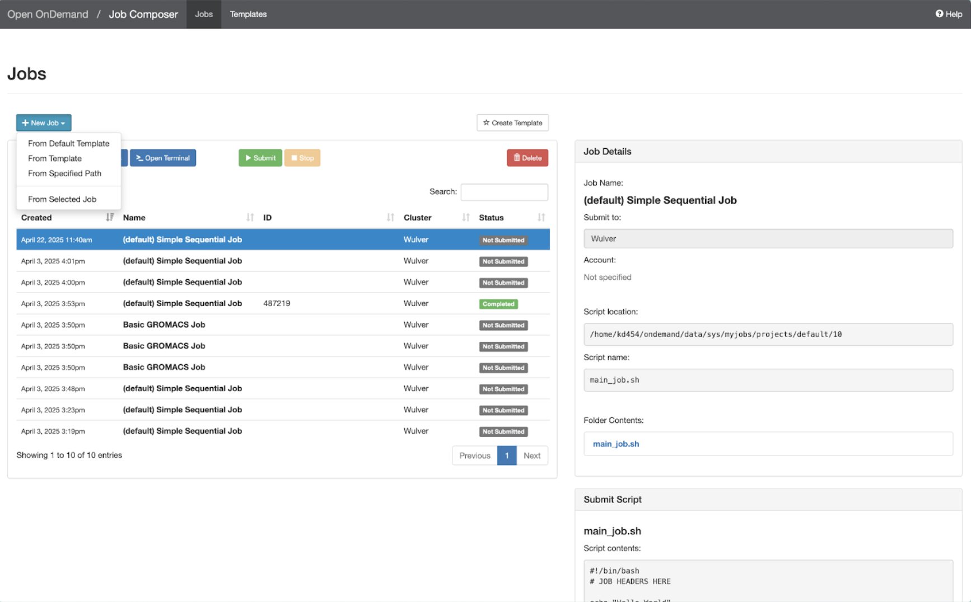Switch to the Templates tab
Screen dimensions: 971x602
click(x=248, y=14)
